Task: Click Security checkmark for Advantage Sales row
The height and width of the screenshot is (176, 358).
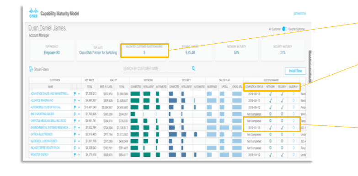Action: pyautogui.click(x=282, y=93)
